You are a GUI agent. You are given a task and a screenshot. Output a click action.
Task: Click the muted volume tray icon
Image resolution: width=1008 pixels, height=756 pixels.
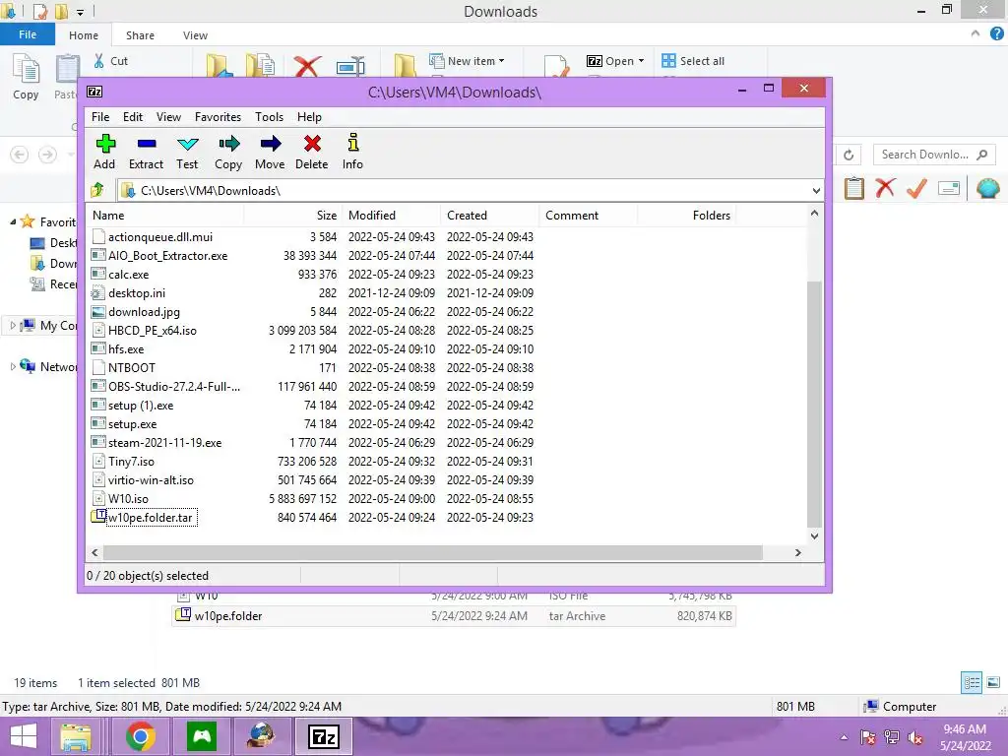[x=916, y=737]
